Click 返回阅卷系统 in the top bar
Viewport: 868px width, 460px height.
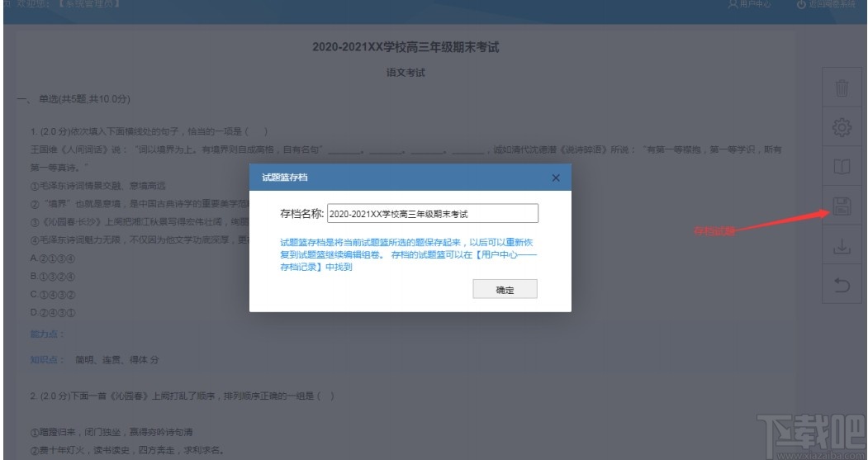[x=826, y=4]
